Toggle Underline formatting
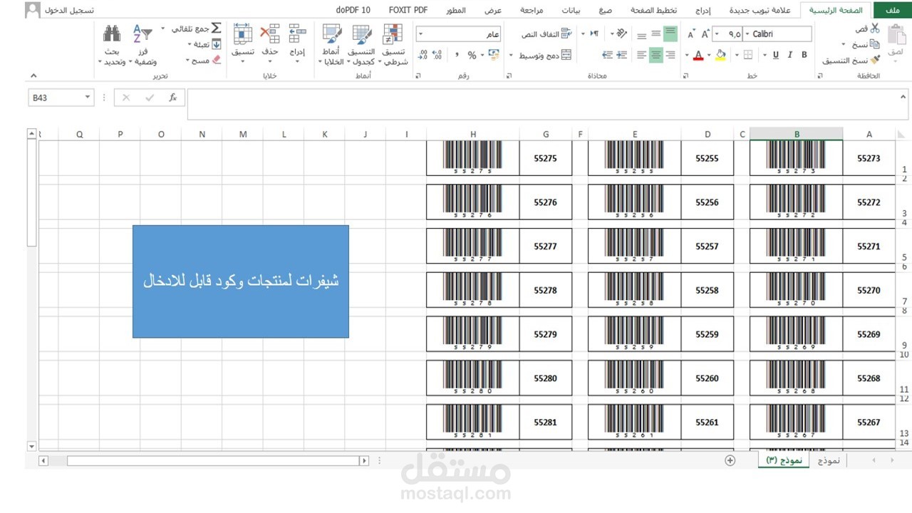 (x=776, y=55)
